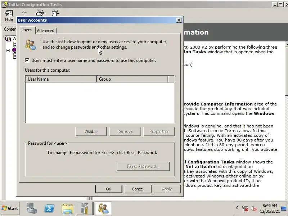Select the Users tab
This screenshot has width=288, height=216.
(27, 30)
